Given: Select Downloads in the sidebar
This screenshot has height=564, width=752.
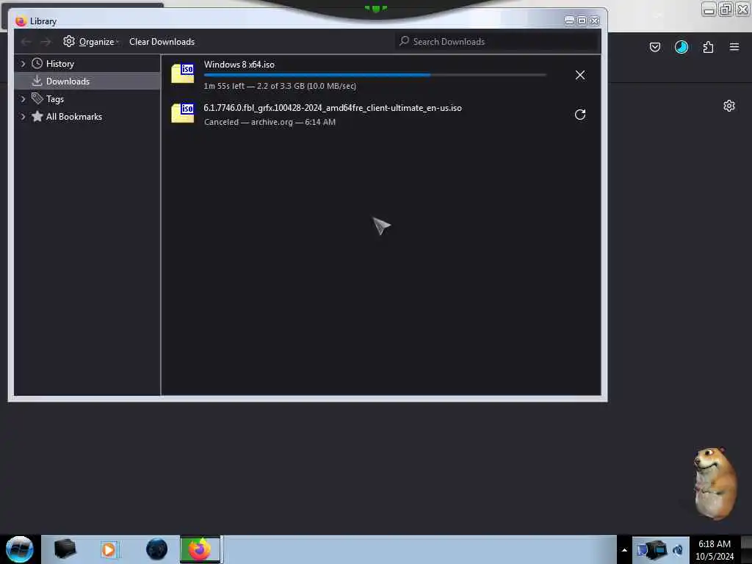Looking at the screenshot, I should click(x=87, y=81).
